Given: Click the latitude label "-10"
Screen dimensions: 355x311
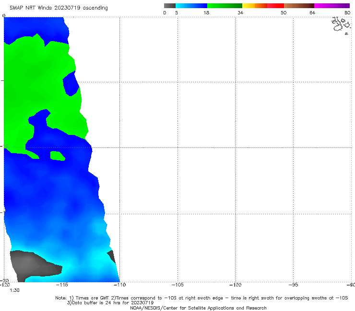Looking at the screenshot, I should 4,146.
